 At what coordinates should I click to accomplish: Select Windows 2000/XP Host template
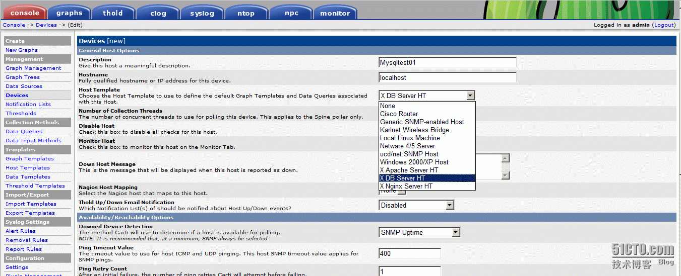(x=427, y=162)
